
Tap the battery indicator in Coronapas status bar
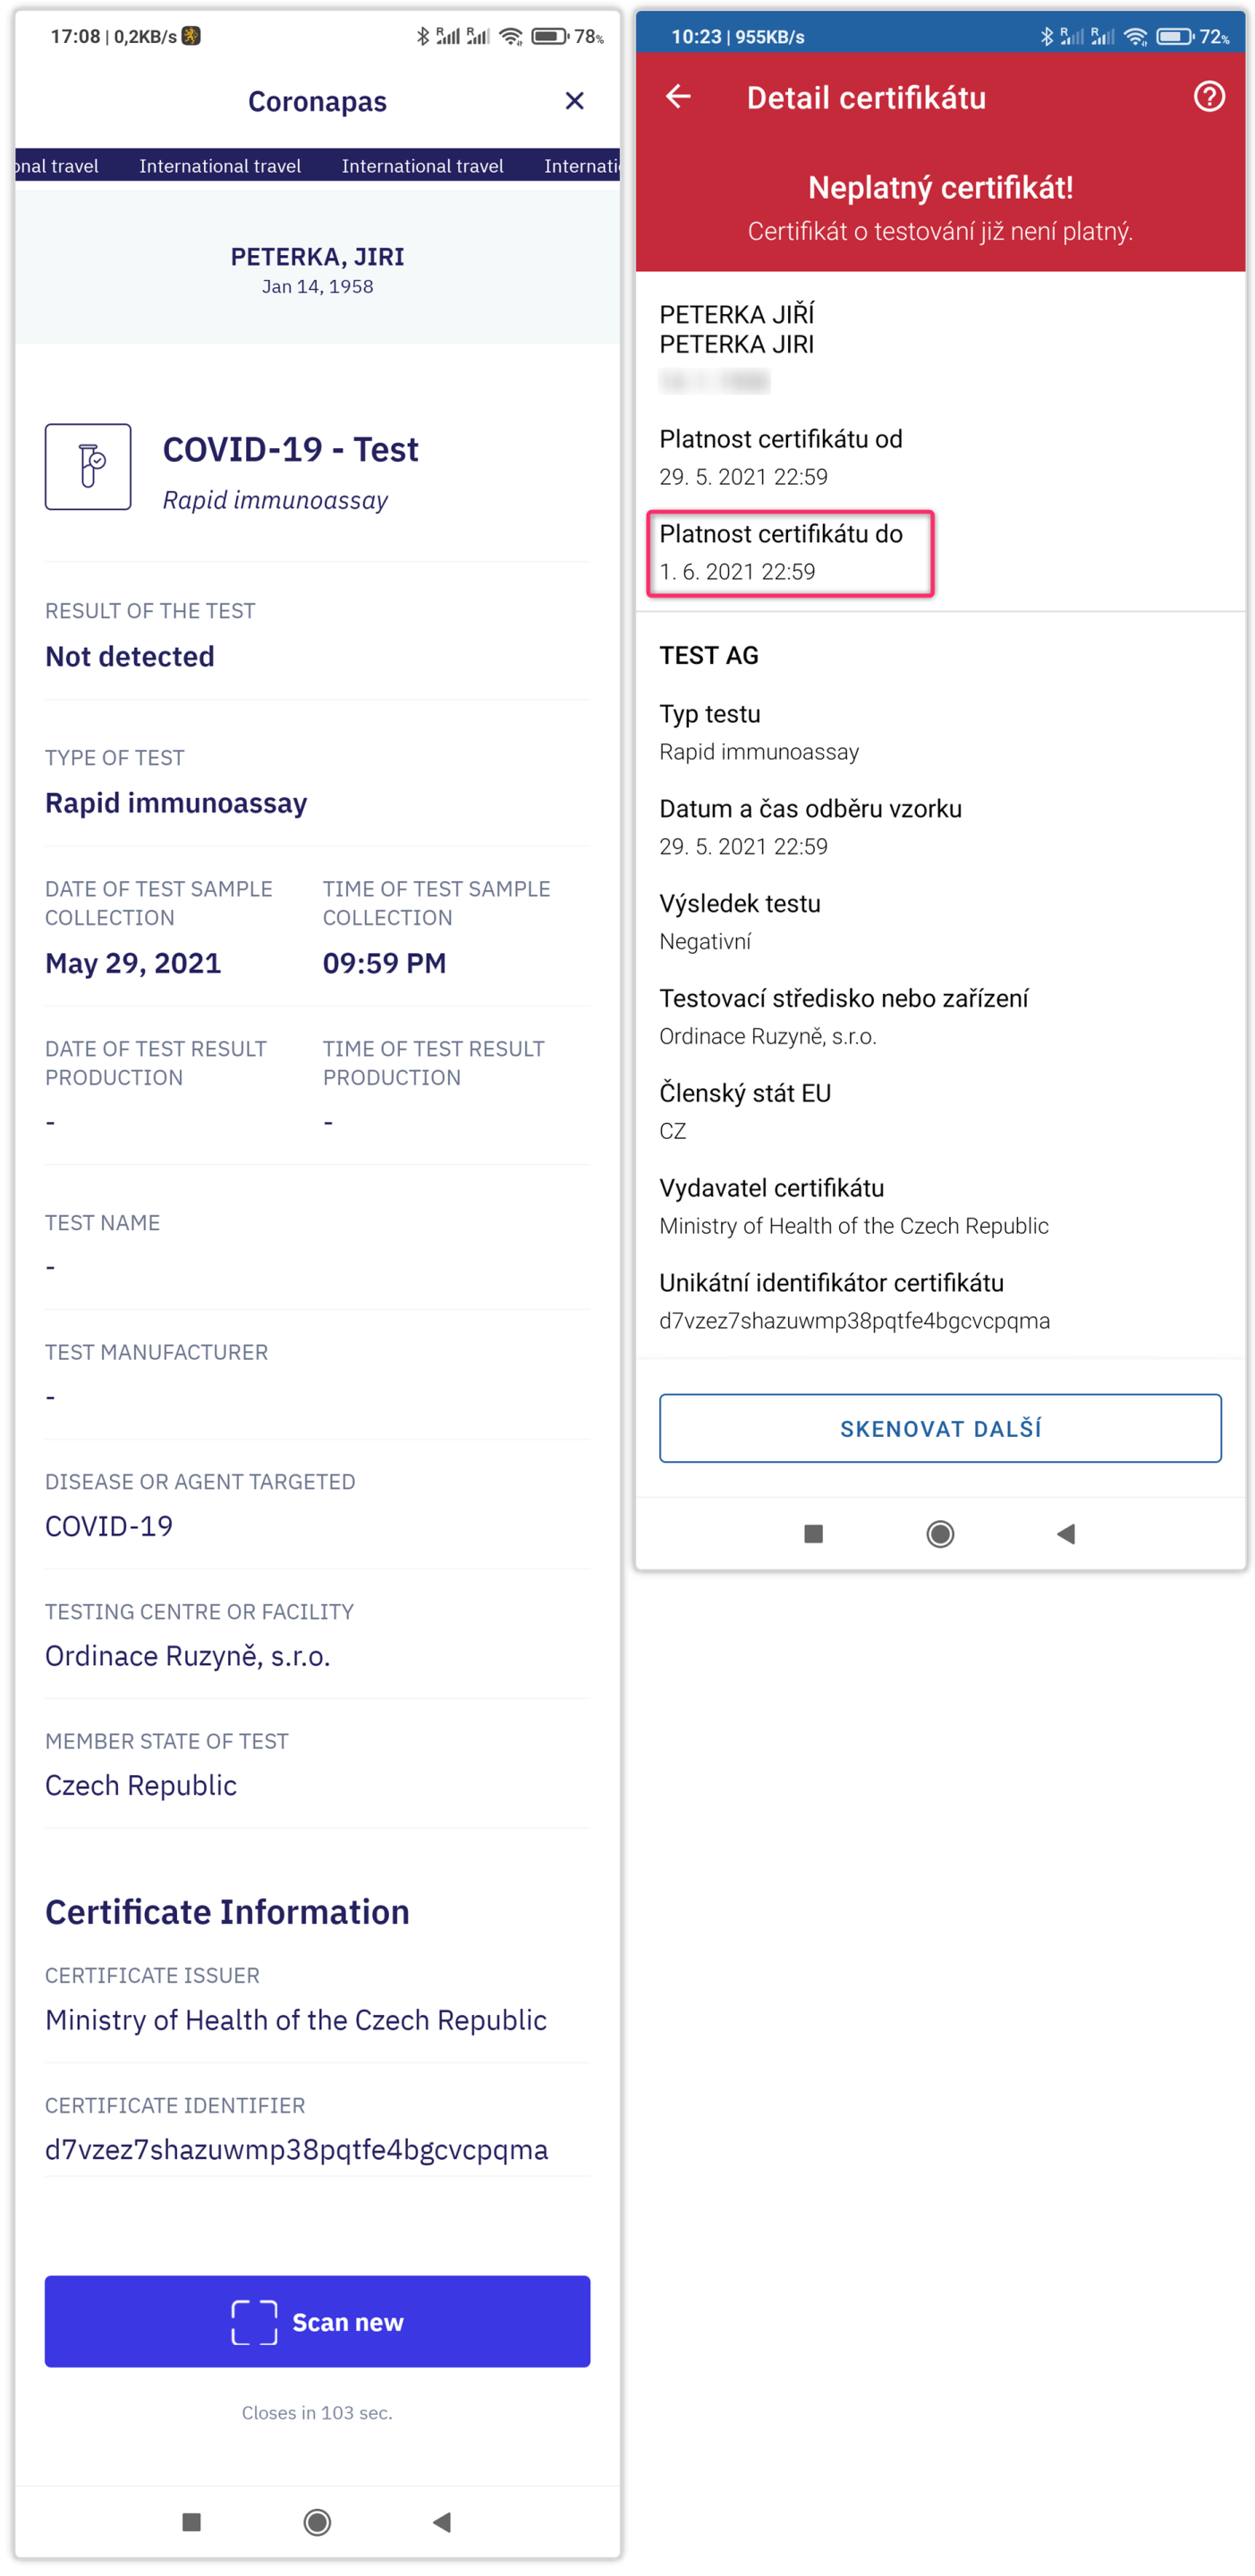pos(550,37)
